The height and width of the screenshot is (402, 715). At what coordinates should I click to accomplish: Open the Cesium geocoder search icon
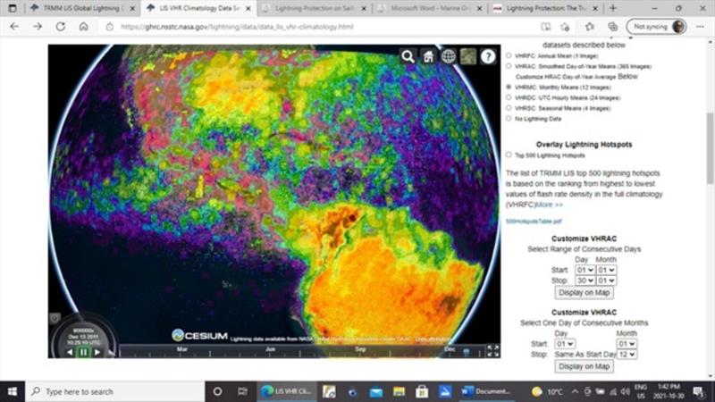point(408,56)
